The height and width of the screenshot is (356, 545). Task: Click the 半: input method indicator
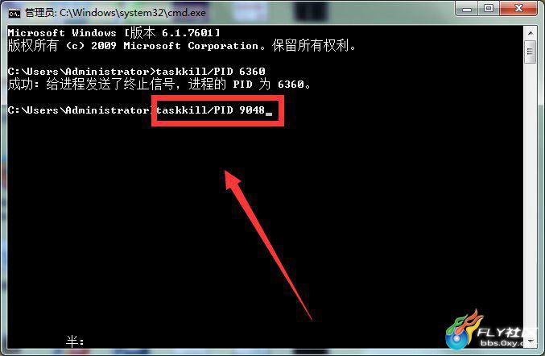(75, 342)
